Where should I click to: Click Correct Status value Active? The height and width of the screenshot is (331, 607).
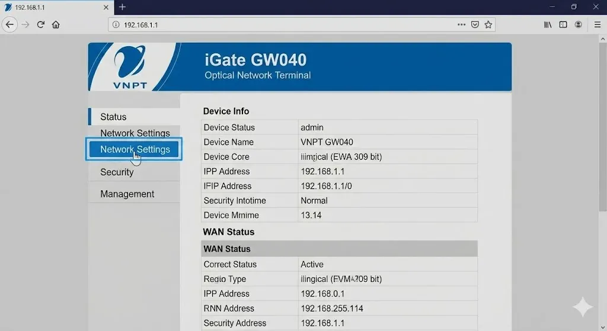[312, 265]
